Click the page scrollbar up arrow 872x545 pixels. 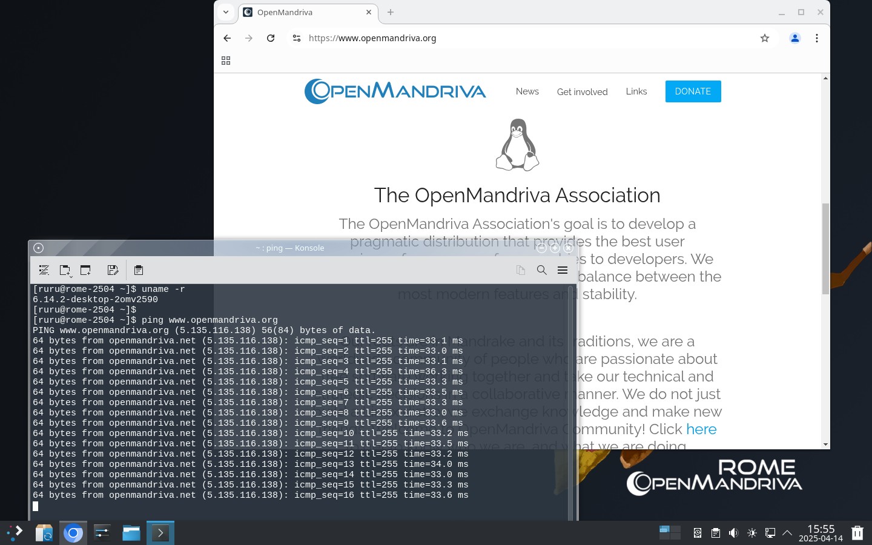825,78
